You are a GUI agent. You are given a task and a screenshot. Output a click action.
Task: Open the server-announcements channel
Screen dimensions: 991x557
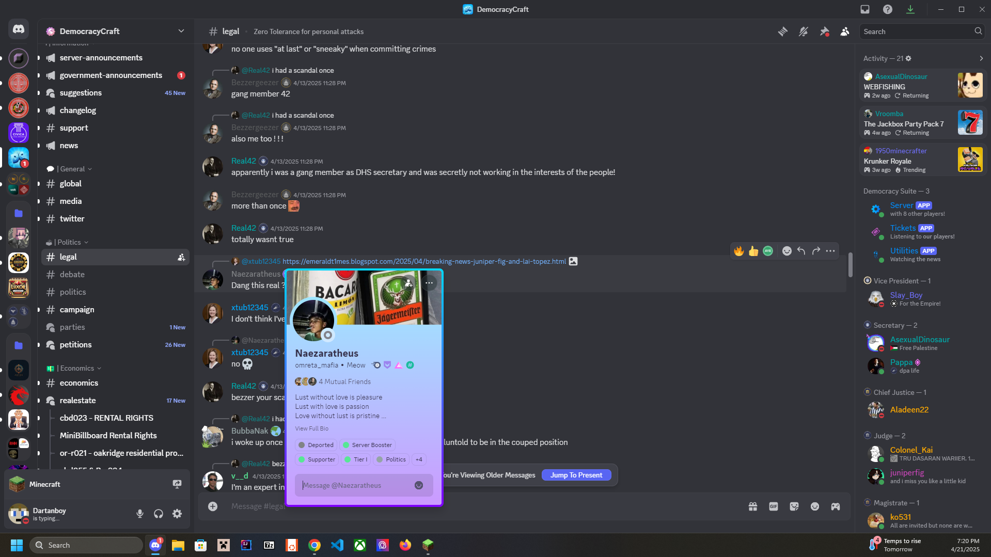(101, 58)
